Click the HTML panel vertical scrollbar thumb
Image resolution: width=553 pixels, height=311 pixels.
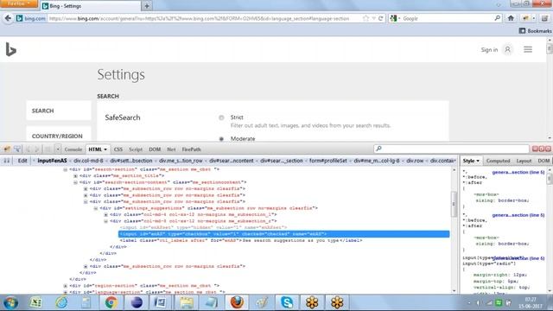click(x=454, y=204)
